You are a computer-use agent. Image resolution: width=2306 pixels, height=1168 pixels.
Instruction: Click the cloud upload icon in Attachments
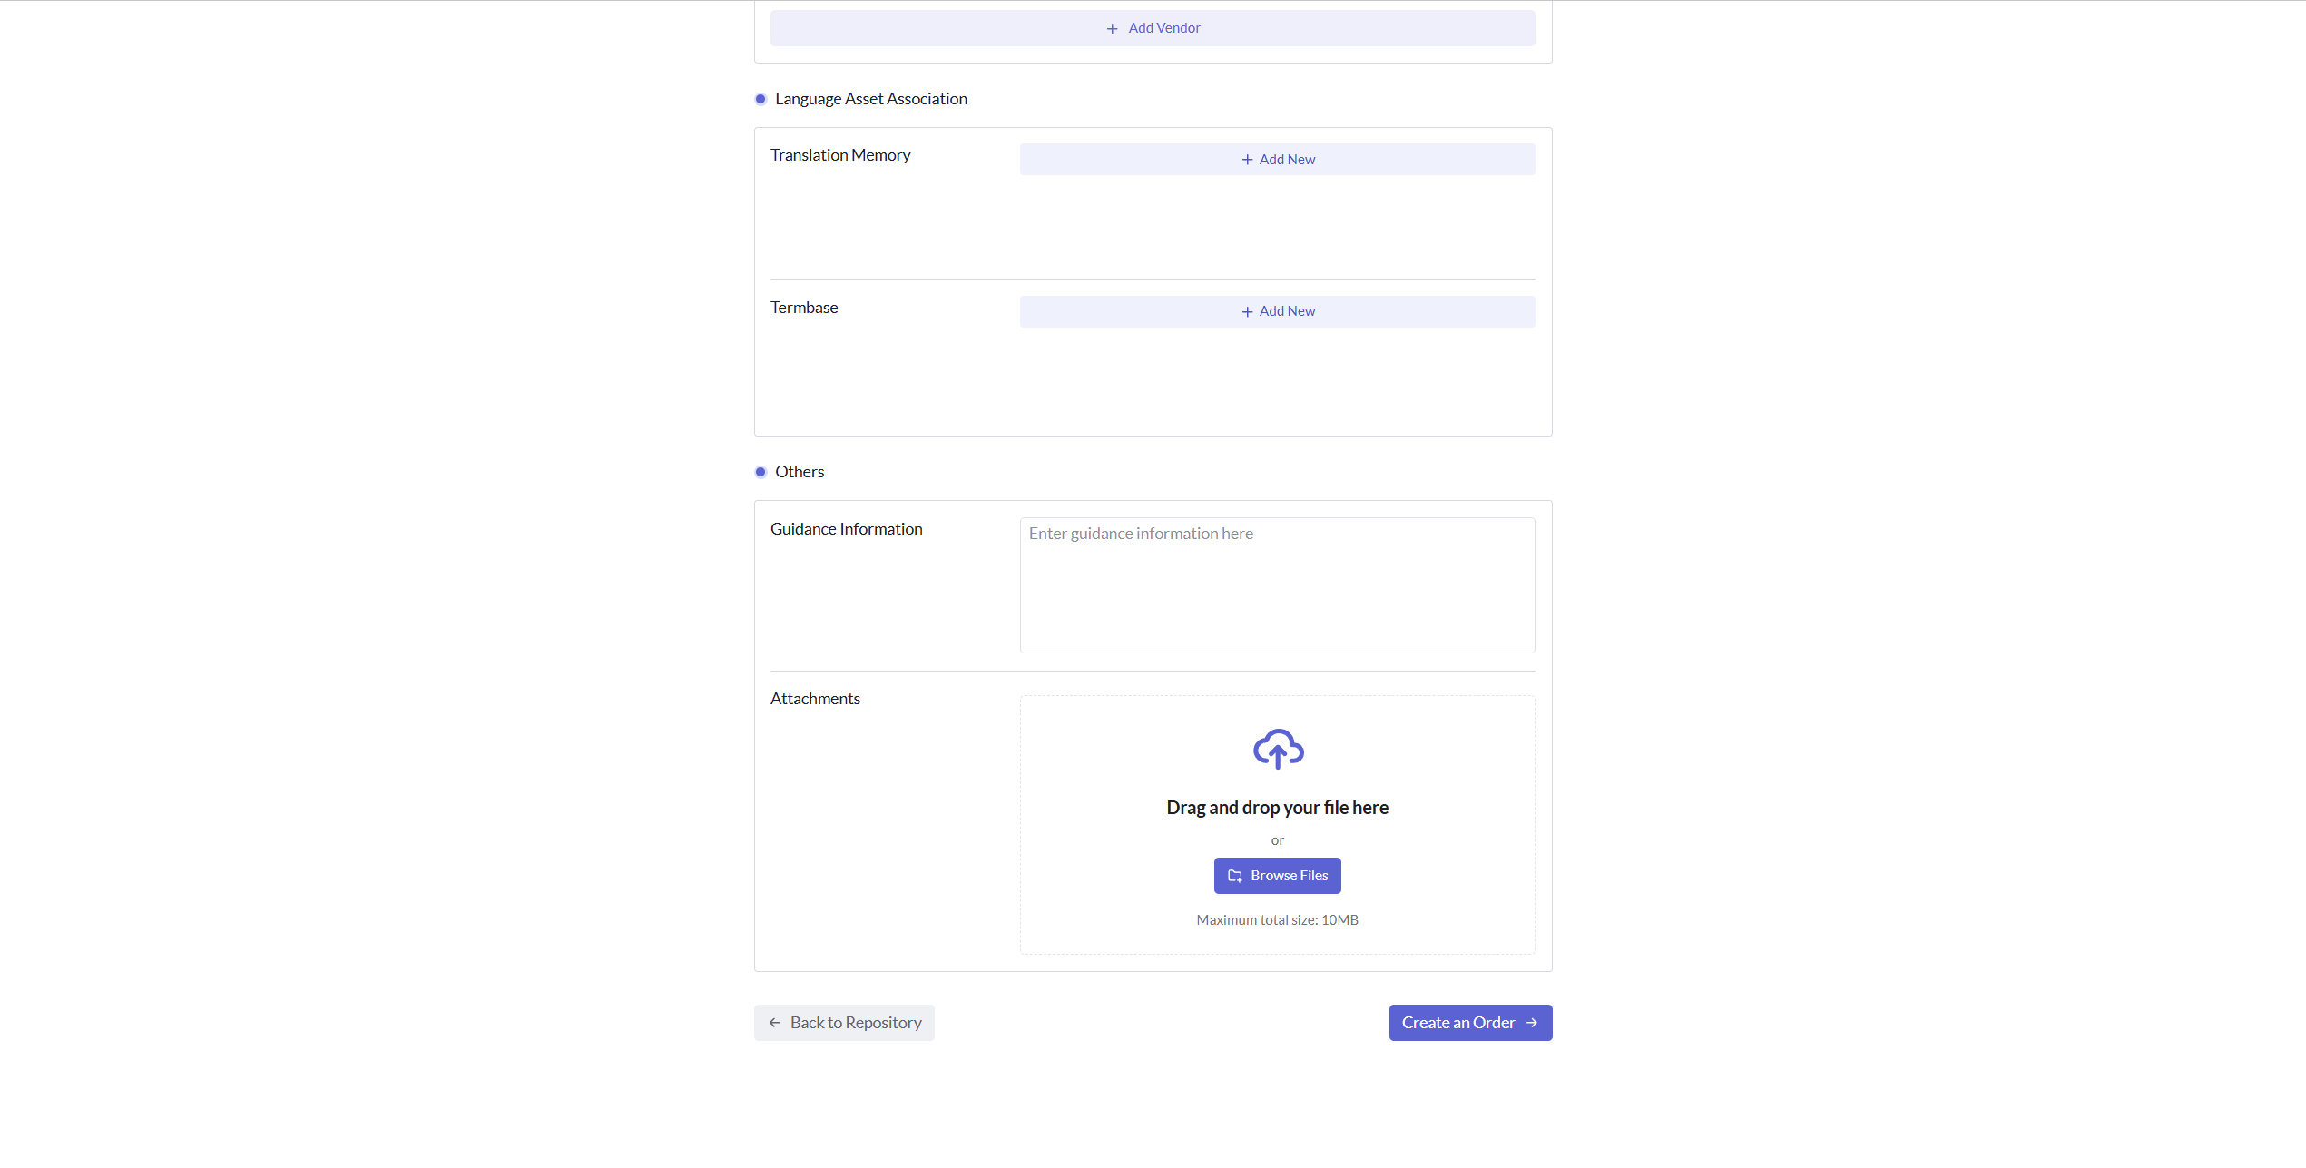point(1277,749)
